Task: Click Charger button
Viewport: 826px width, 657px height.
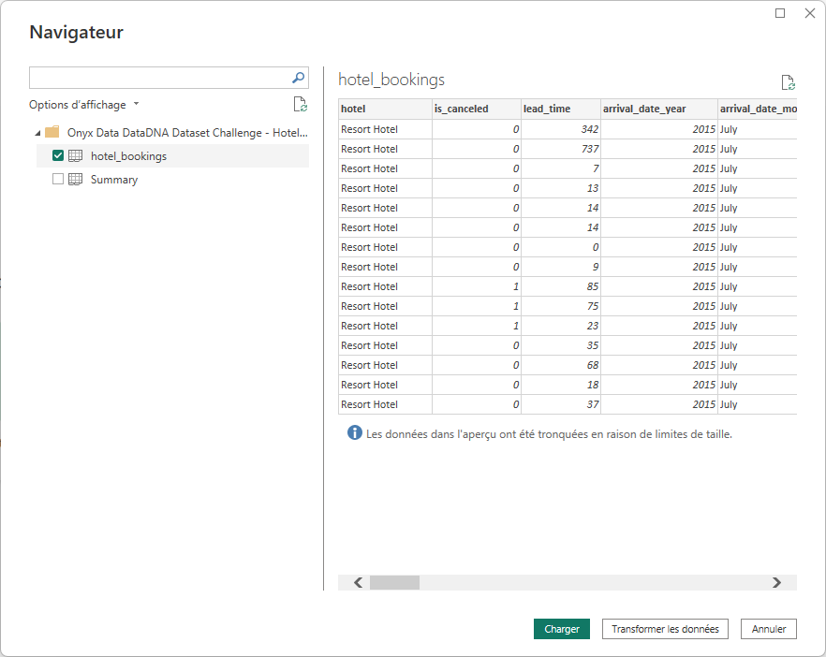Action: tap(562, 629)
